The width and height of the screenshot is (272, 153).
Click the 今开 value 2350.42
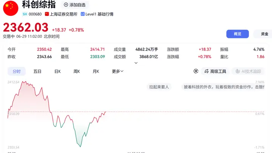(44, 49)
